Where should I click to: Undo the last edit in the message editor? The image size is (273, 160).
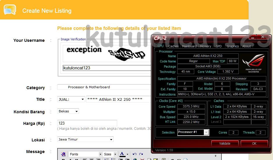tap(134, 154)
